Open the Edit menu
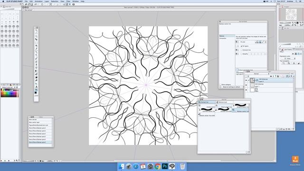 pos(31,1)
